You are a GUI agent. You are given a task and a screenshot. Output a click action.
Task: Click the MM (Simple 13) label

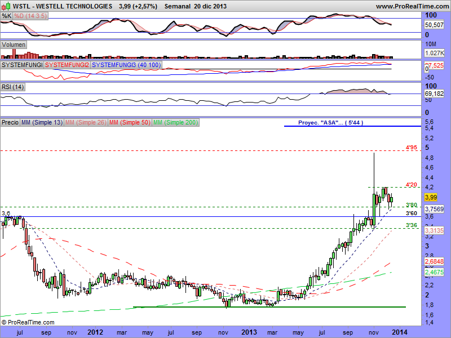(x=42, y=122)
